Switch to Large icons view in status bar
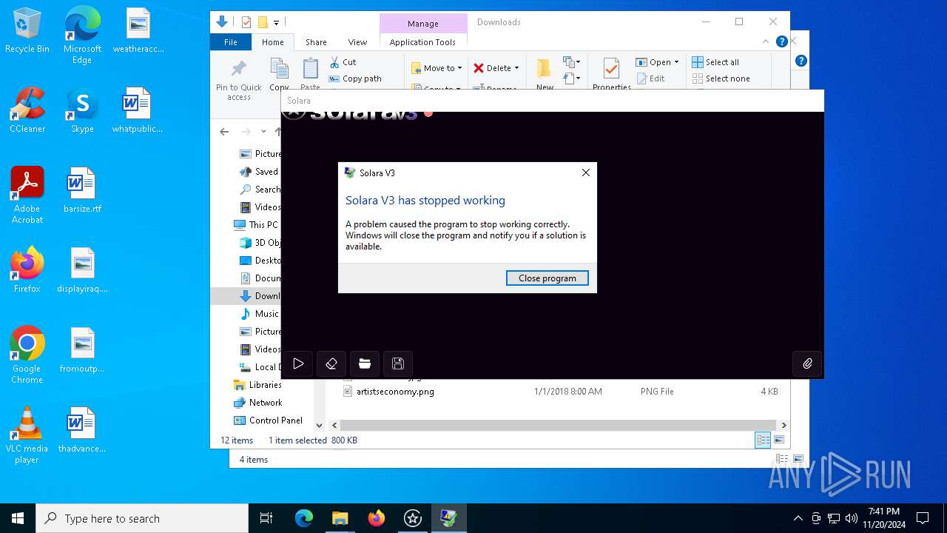This screenshot has width=947, height=533. coord(779,440)
